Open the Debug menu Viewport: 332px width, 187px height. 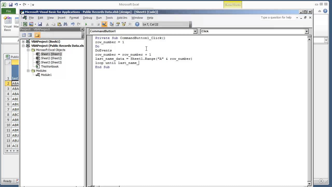87,18
